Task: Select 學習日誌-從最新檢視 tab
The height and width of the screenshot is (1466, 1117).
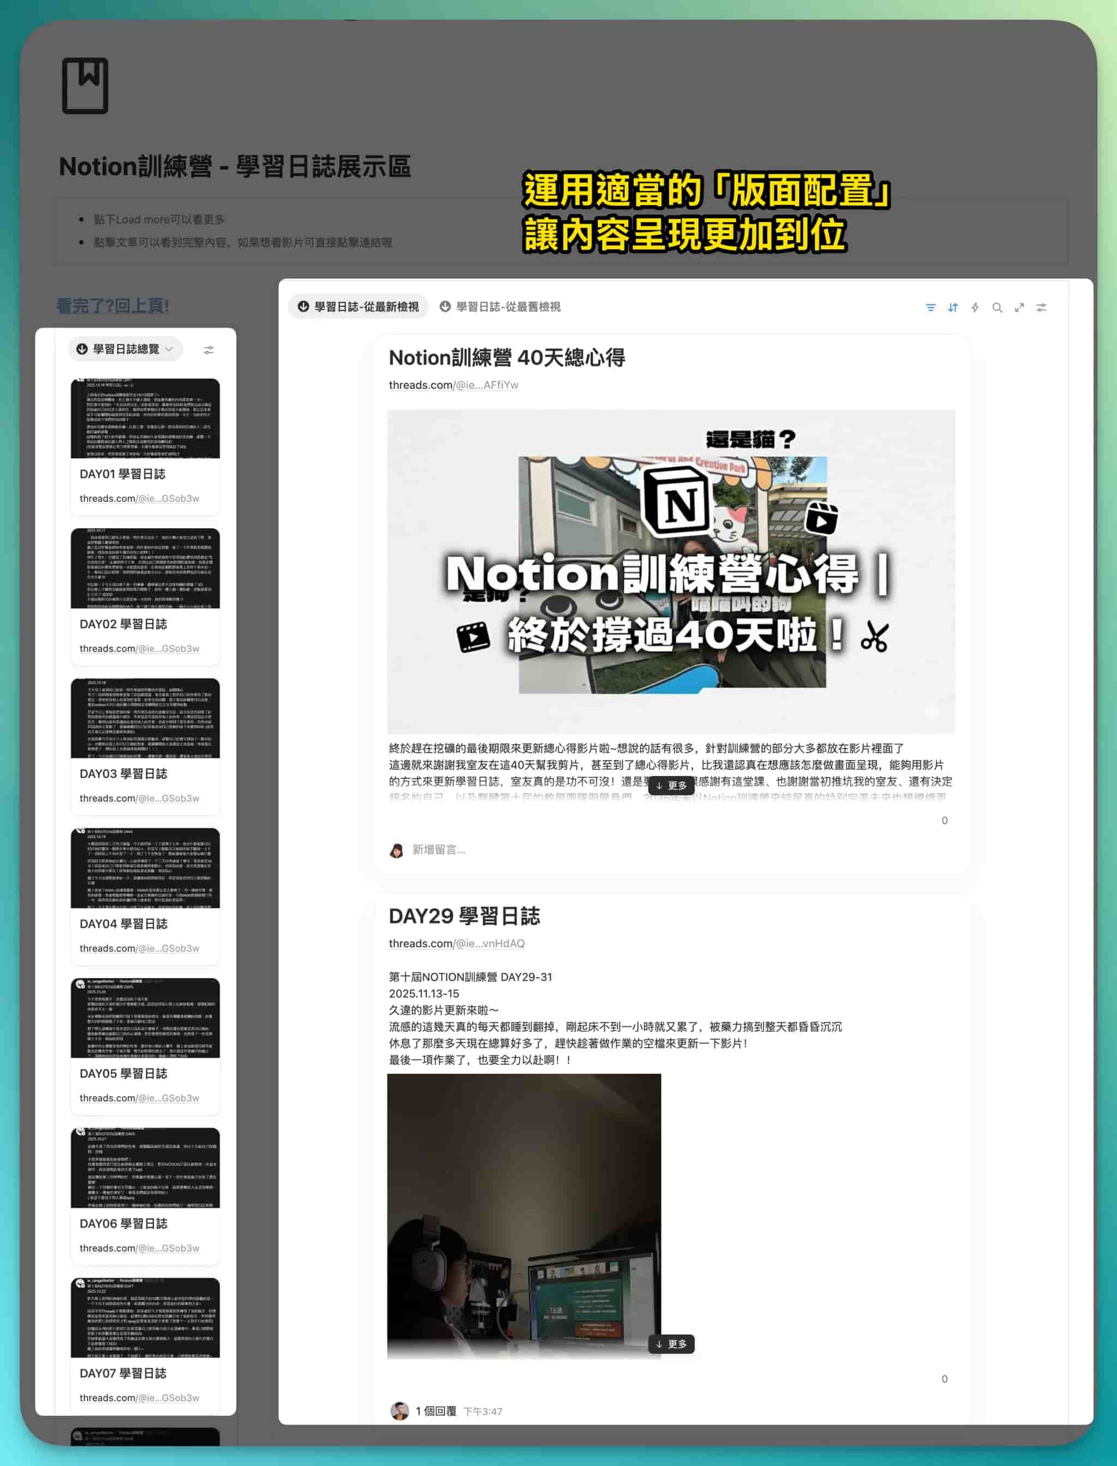Action: coord(358,307)
